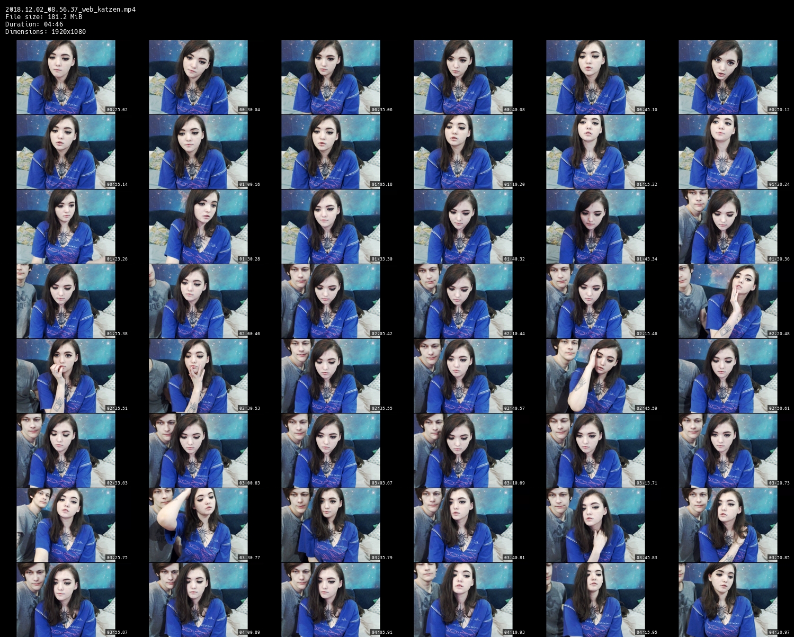Viewport: 794px width, 637px height.
Task: Click the "Duration: 04:46" line
Action: (x=34, y=24)
